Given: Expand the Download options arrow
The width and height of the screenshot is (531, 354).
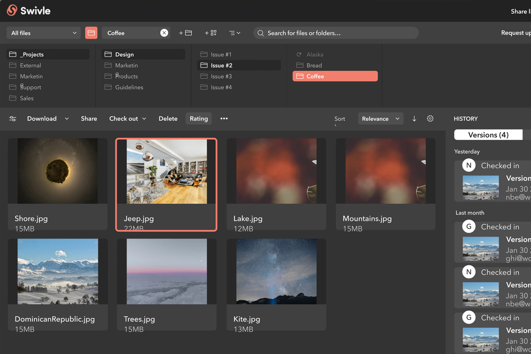Looking at the screenshot, I should pos(67,119).
